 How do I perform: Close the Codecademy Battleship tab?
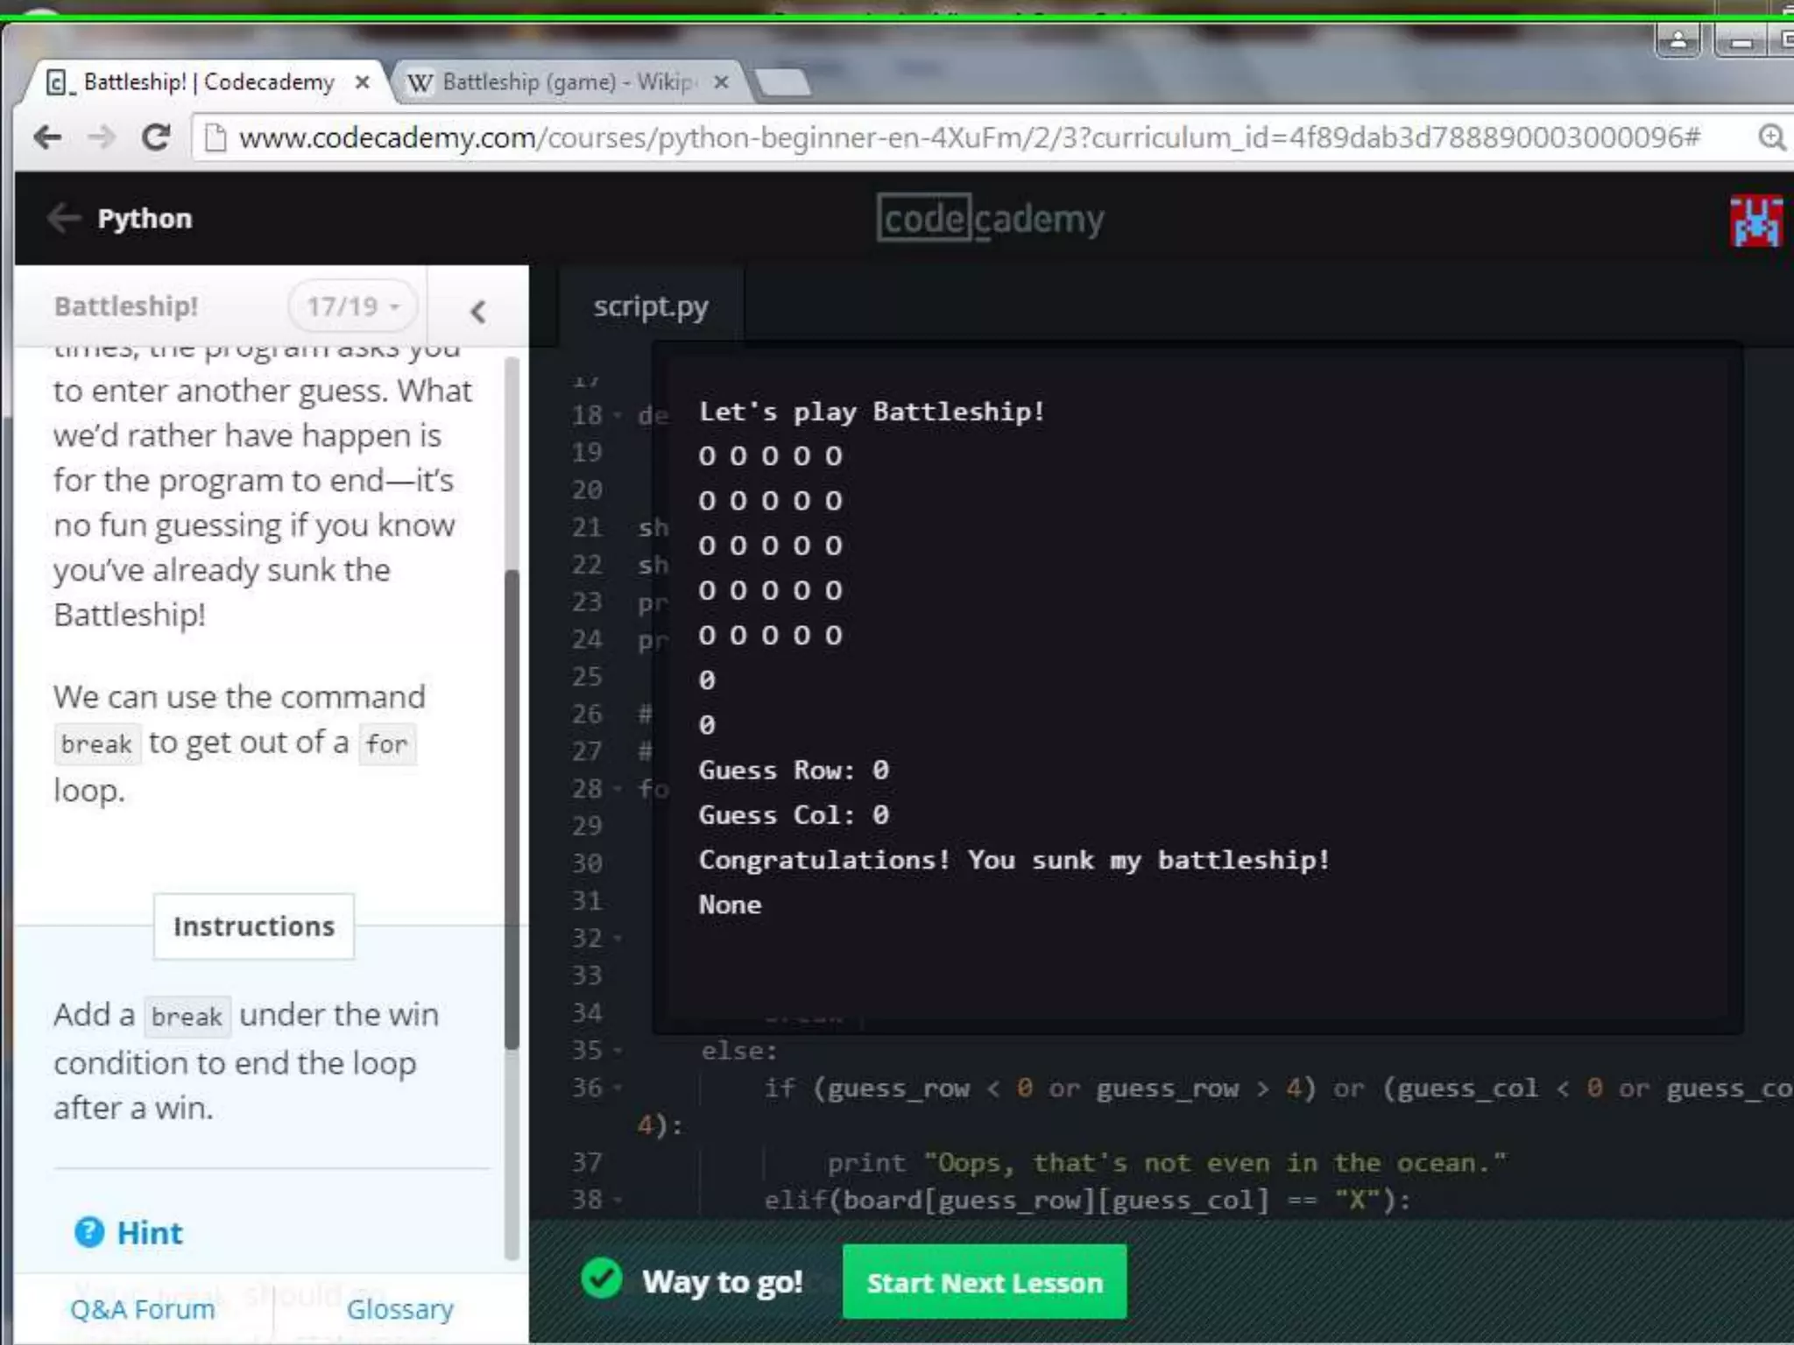tap(362, 82)
